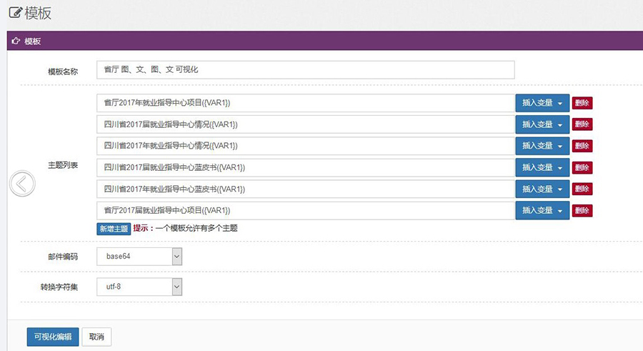Remove the third subject row with 删除
The image size is (643, 351).
[582, 146]
